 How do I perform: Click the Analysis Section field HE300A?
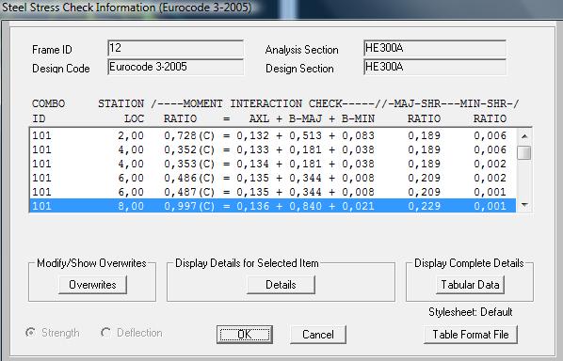tap(435, 48)
